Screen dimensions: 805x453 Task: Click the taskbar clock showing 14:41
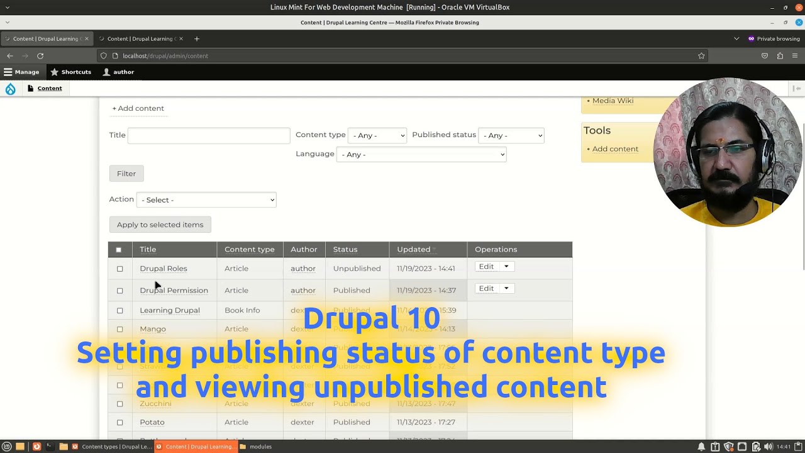tap(784, 447)
